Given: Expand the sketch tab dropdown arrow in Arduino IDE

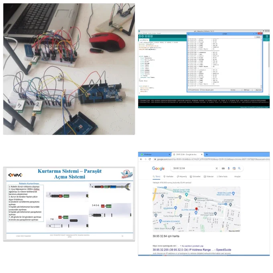Looking at the screenshot, I should click(267, 40).
